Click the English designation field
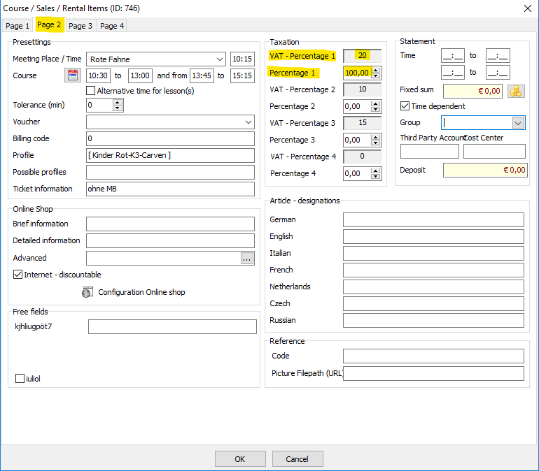The width and height of the screenshot is (539, 471). [433, 236]
